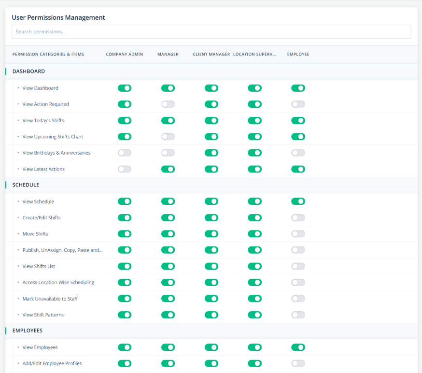Enable View Upcoming Shifts Chart for Manager
The width and height of the screenshot is (422, 373).
(x=168, y=137)
